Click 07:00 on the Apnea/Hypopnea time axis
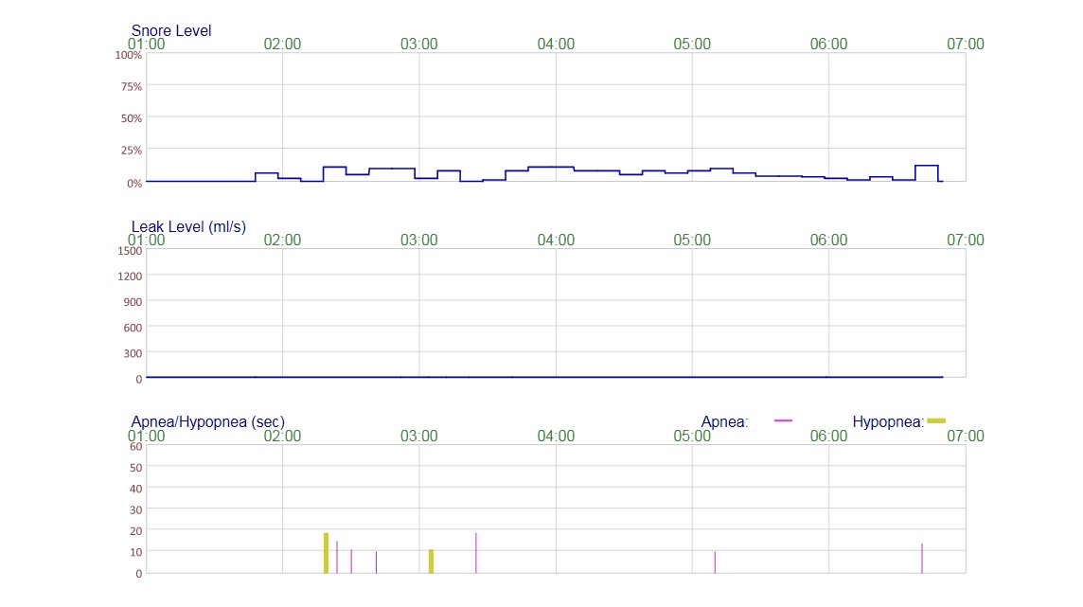This screenshot has width=1083, height=607. point(966,437)
